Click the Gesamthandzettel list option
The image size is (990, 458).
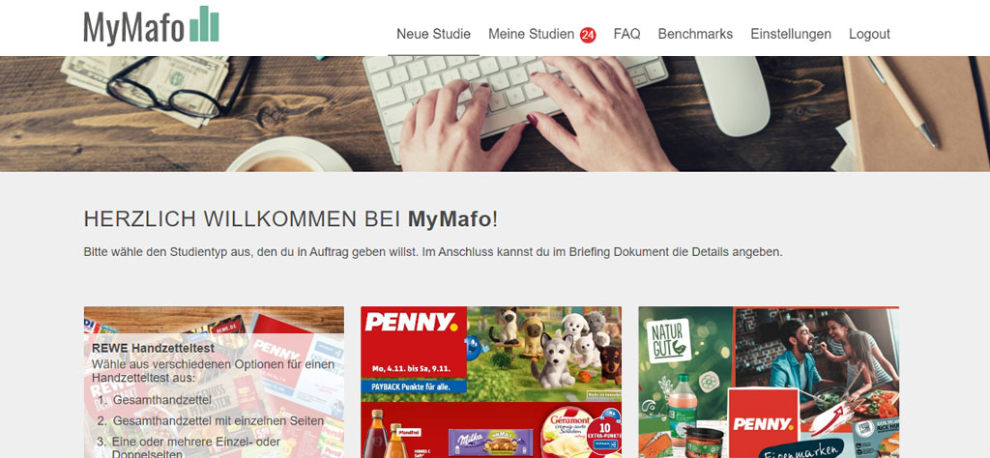click(x=162, y=399)
